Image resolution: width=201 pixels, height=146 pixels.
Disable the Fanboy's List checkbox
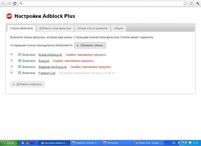tap(20, 73)
